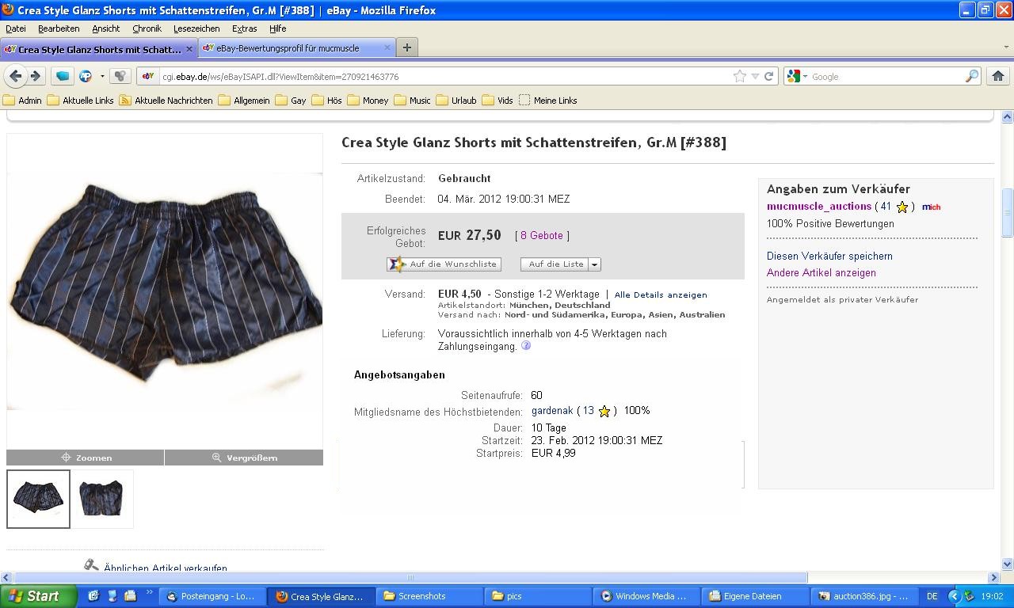The width and height of the screenshot is (1014, 608).
Task: Open the Windows Start menu
Action: 38,596
